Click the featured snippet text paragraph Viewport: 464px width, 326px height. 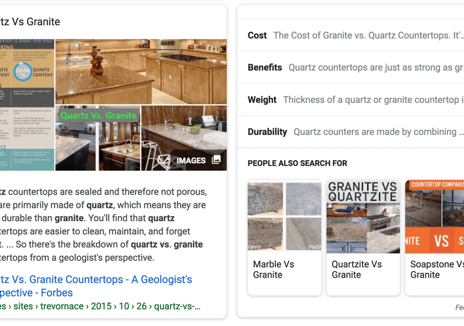(x=103, y=224)
